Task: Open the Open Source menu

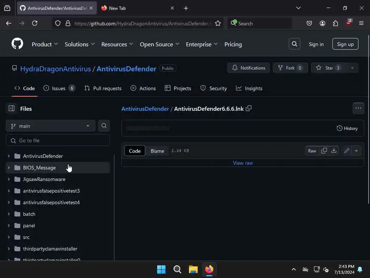Action: click(159, 44)
